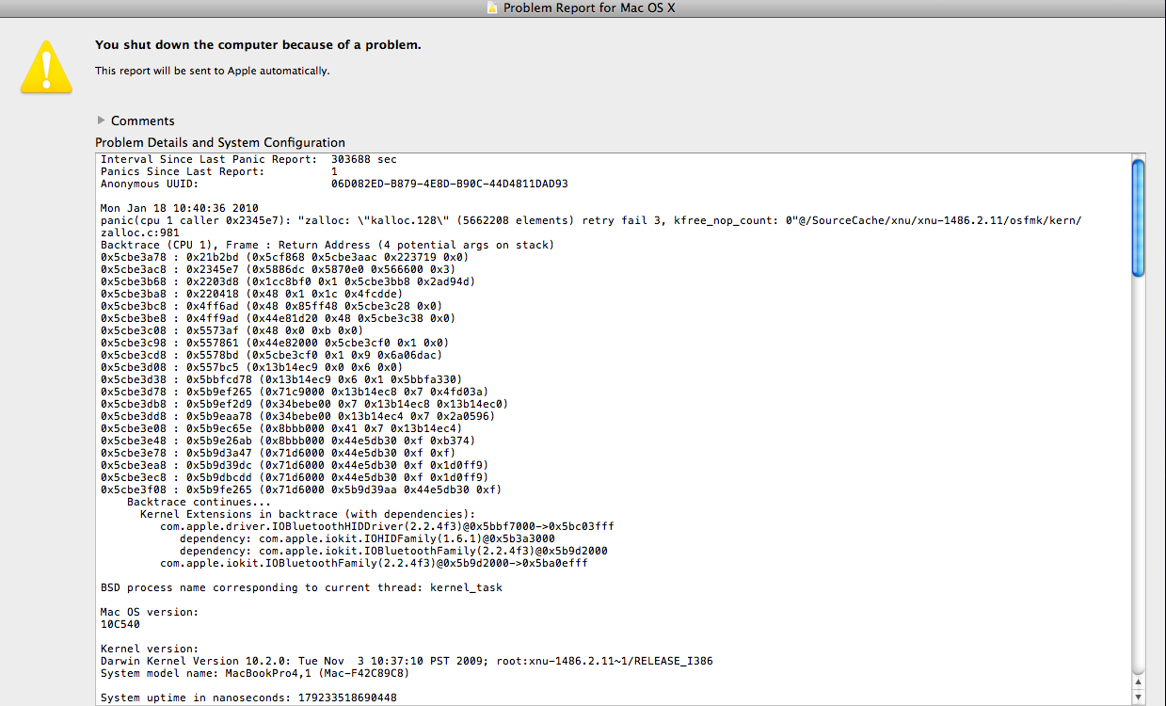Click backtrace row 0x5cbe3ec8
The image size is (1166, 706).
(x=295, y=478)
